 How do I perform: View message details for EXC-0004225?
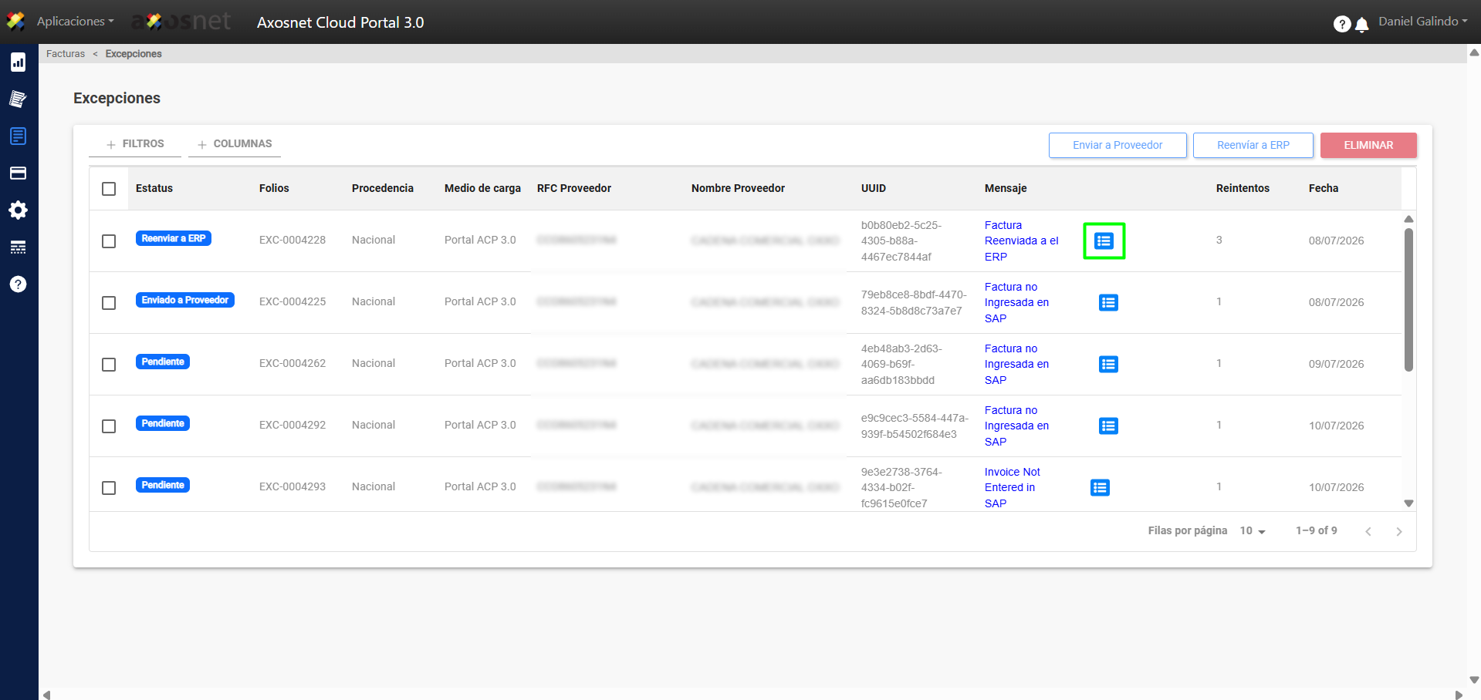tap(1108, 303)
